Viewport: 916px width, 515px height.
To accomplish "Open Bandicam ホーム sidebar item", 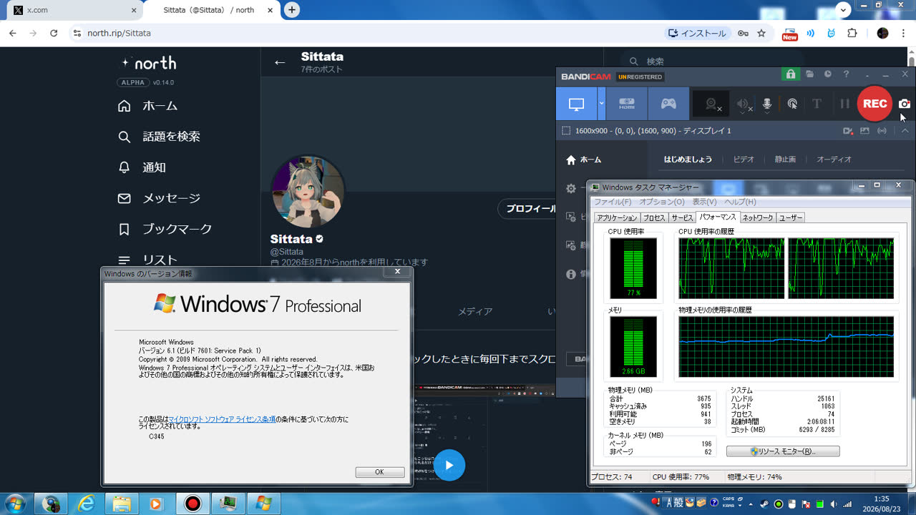I will click(x=584, y=160).
